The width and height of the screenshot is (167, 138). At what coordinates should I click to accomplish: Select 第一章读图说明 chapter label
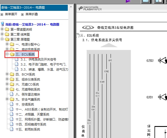pyautogui.click(x=21, y=29)
